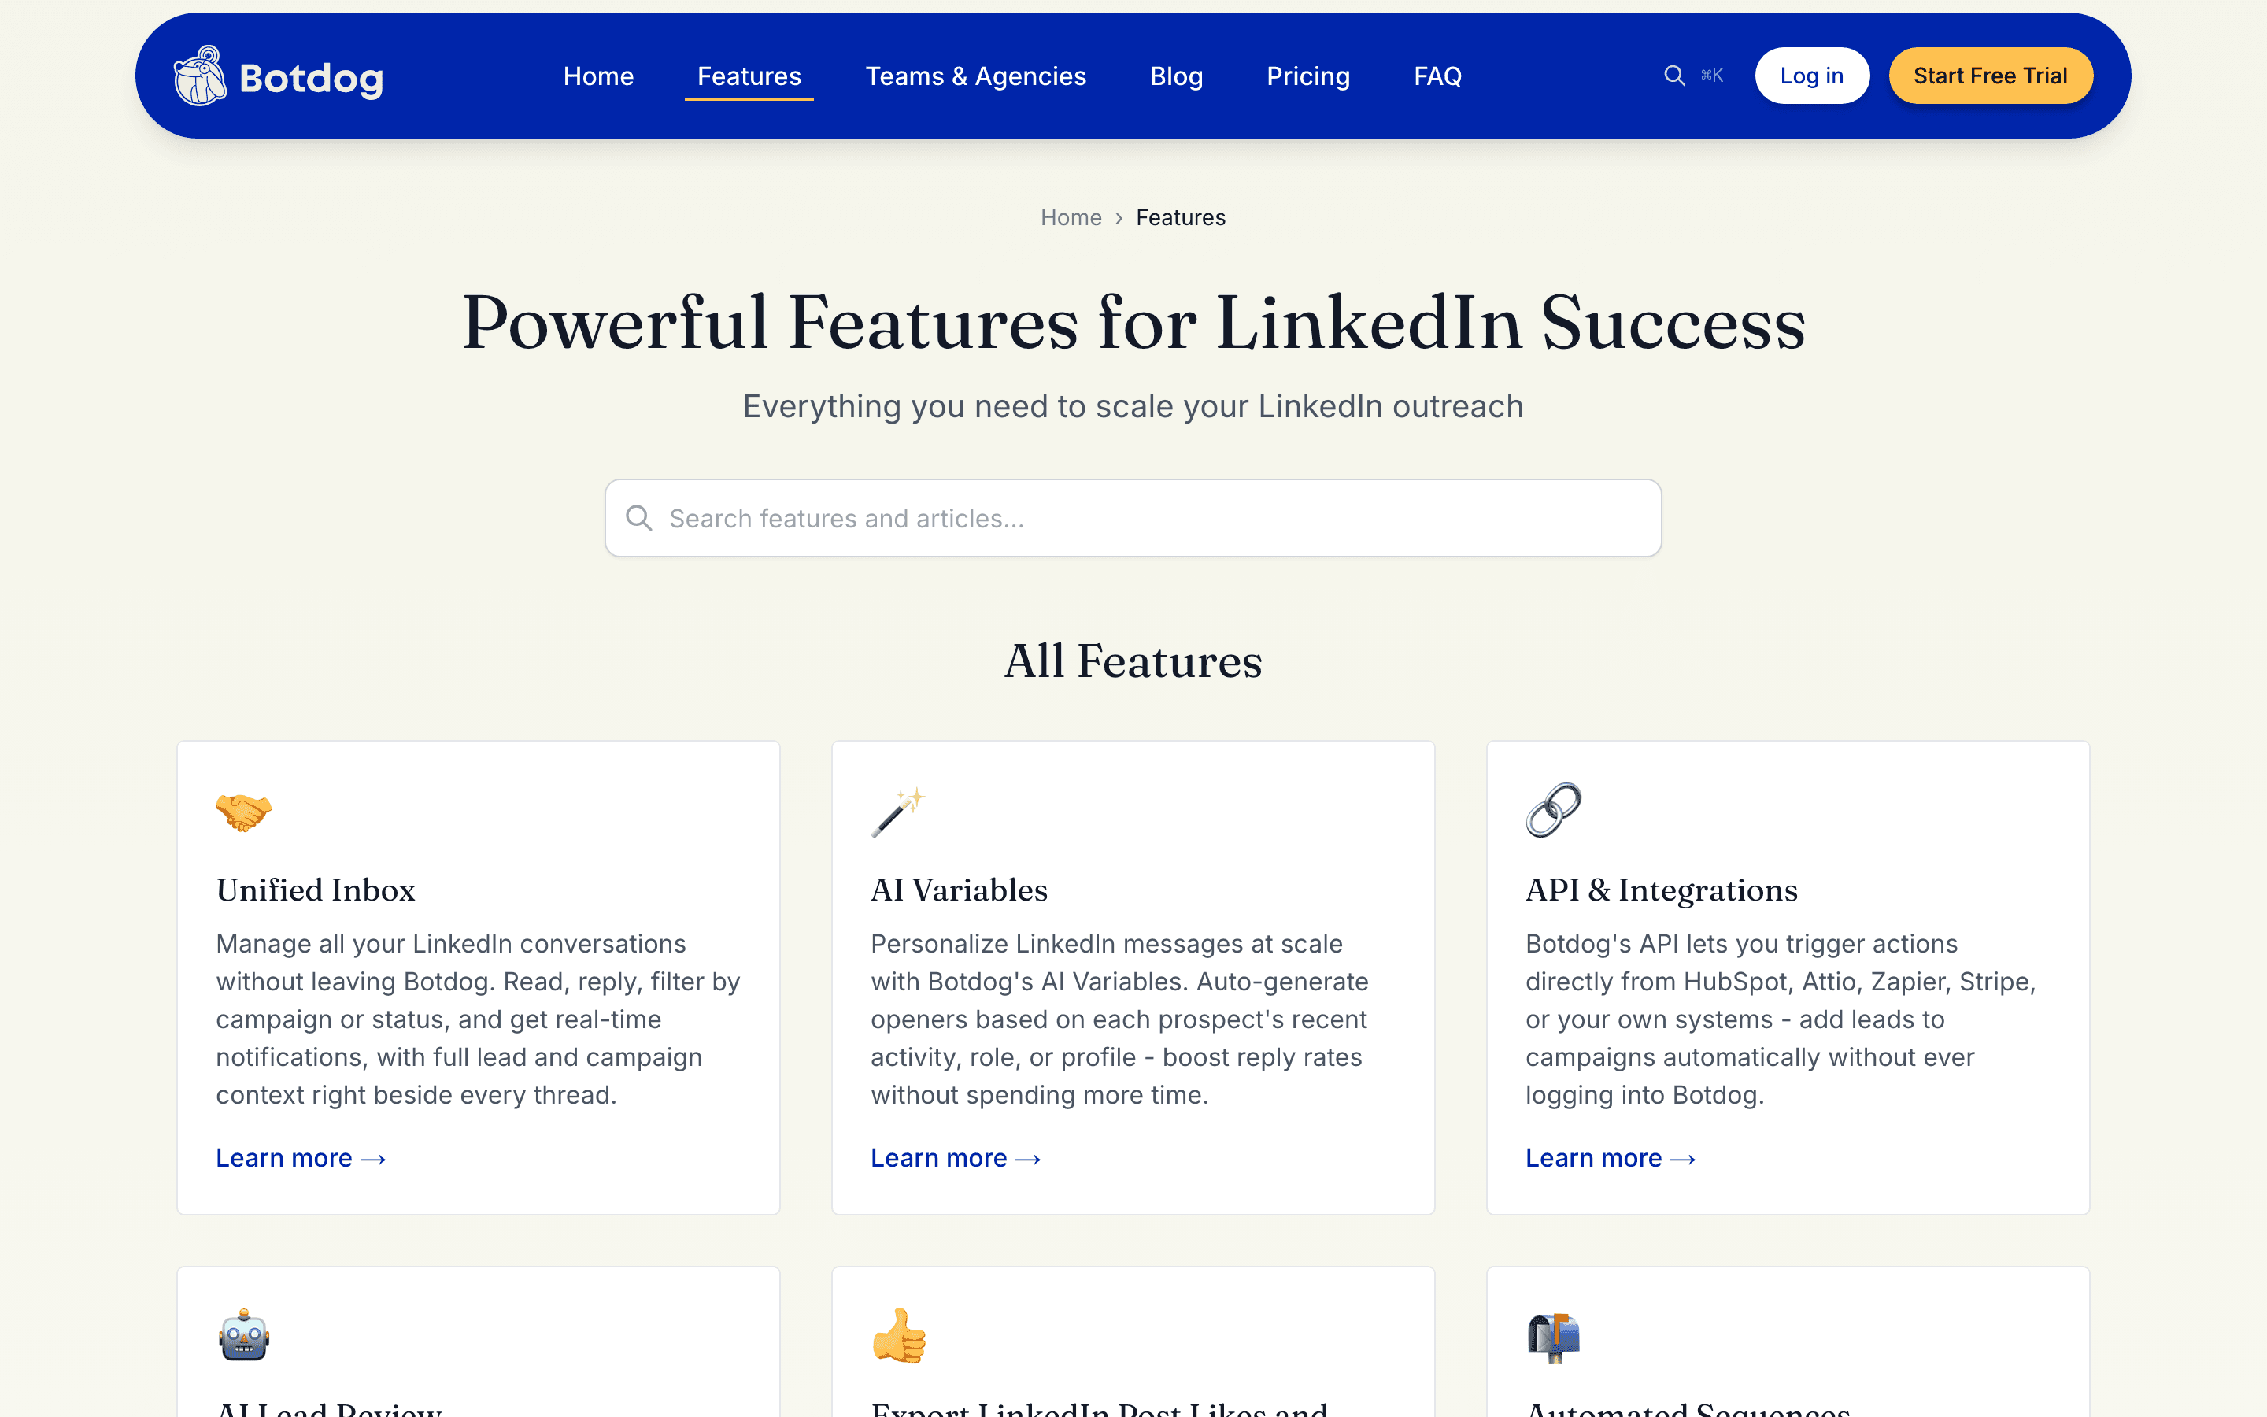Click the magic wand icon on AI Variables card
2267x1417 pixels.
tap(898, 811)
